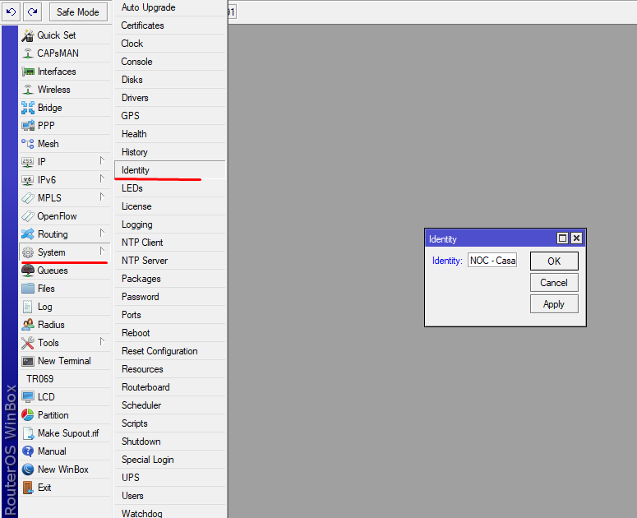Open TR069 sidebar entry
This screenshot has height=518, width=637.
tap(65, 379)
